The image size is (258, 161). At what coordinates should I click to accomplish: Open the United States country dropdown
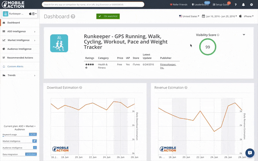(x=188, y=16)
